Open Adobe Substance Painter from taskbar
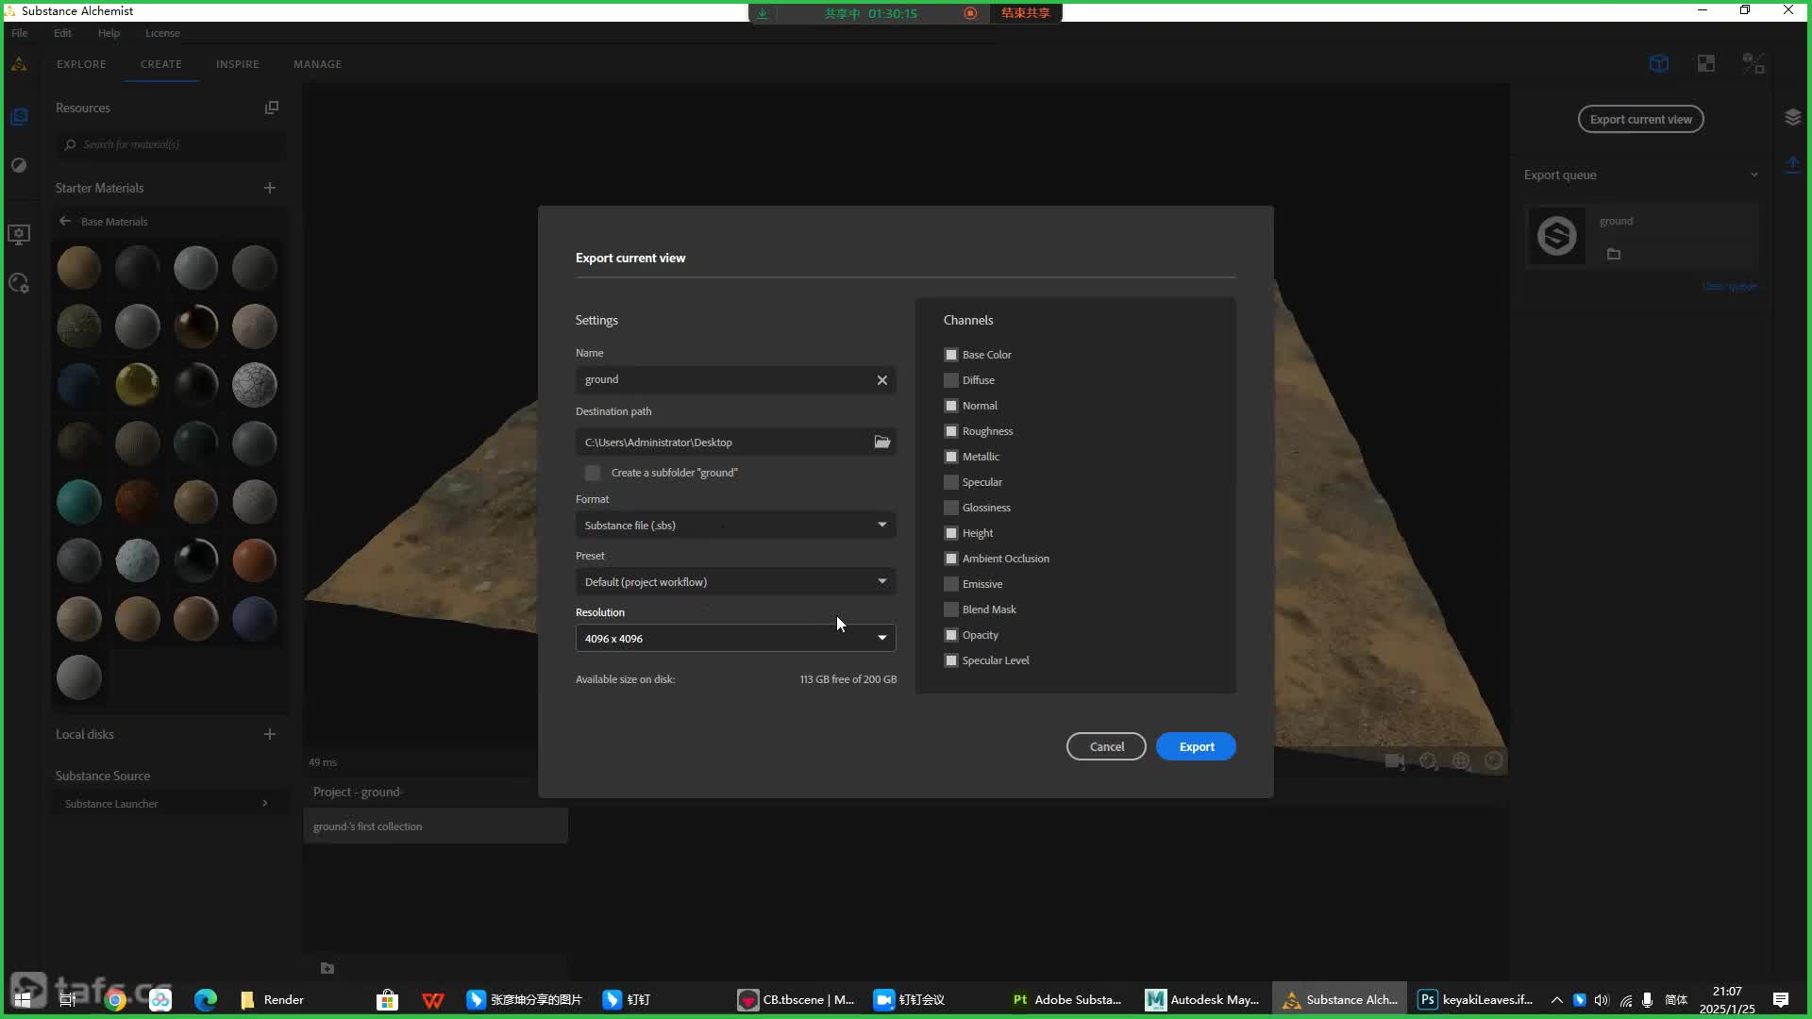Image resolution: width=1812 pixels, height=1019 pixels. pyautogui.click(x=1067, y=1000)
